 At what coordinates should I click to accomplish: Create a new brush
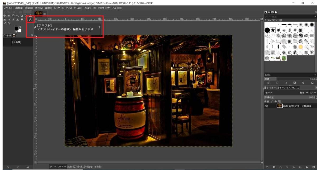pos(277,83)
